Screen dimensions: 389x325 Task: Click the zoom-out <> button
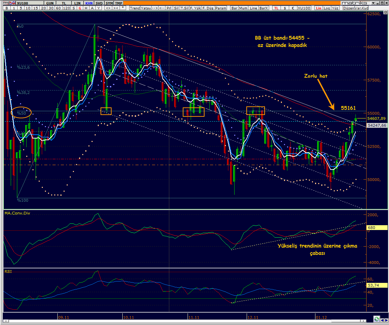pyautogui.click(x=108, y=8)
